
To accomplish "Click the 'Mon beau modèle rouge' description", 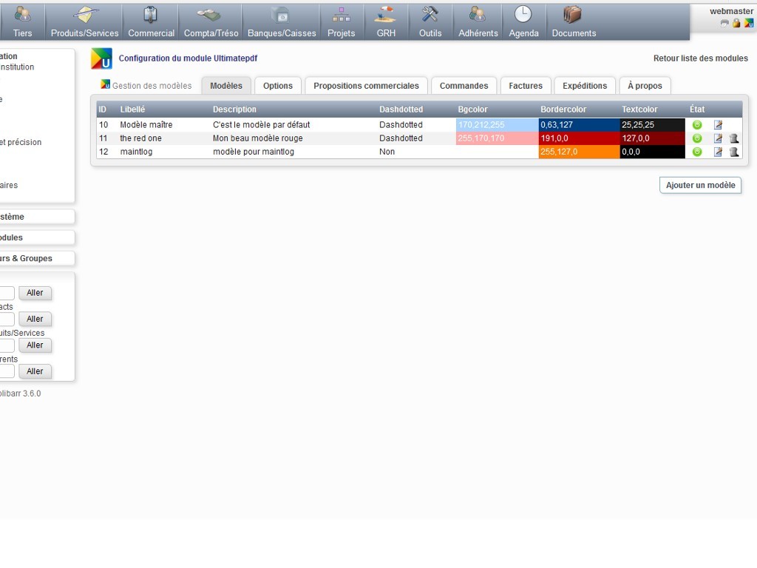I will point(257,138).
